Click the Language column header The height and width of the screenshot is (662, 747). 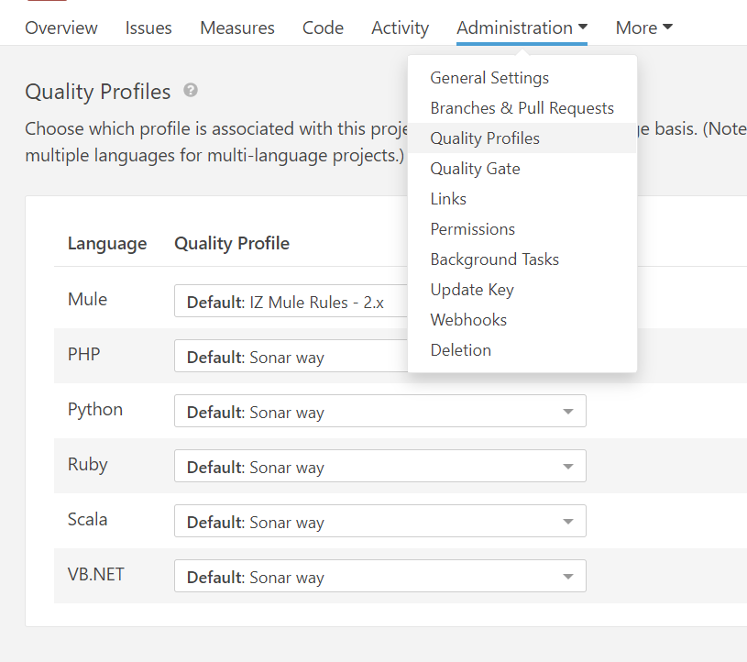(107, 244)
